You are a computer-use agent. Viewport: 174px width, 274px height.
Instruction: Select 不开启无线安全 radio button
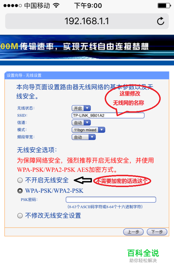(20, 180)
